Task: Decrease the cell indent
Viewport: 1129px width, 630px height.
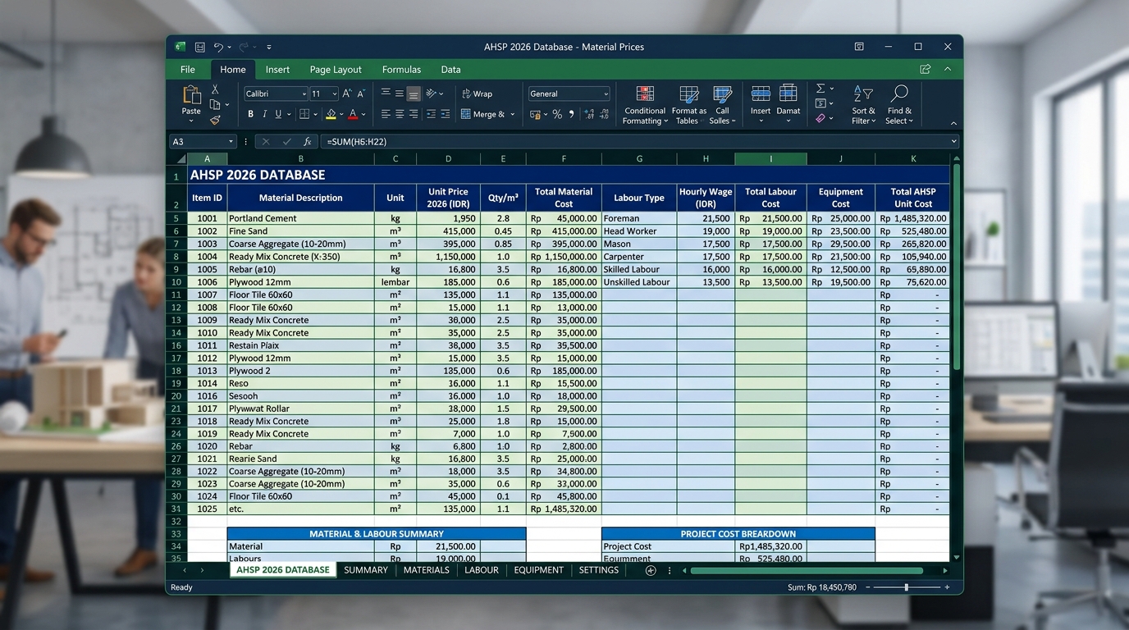Action: tap(431, 114)
